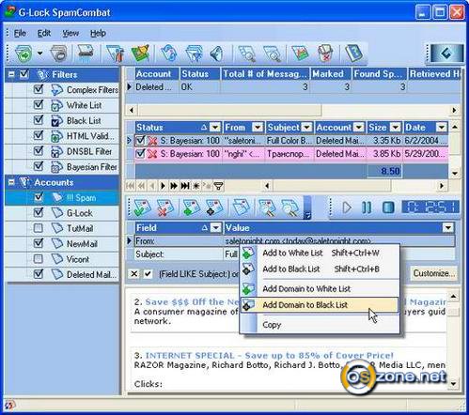The image size is (469, 415).
Task: Click the funnel filter icon beside the speaker
Action: pyautogui.click(x=195, y=54)
